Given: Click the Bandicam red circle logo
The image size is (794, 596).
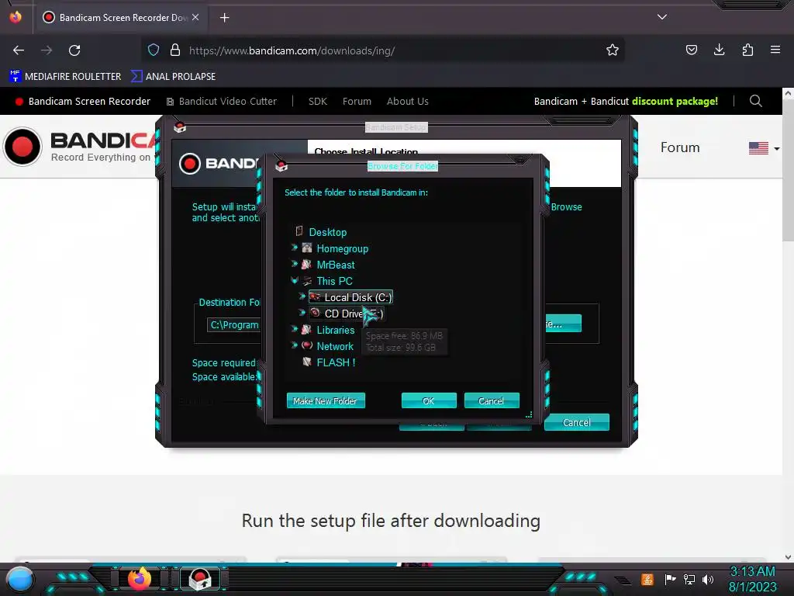Looking at the screenshot, I should 22,147.
